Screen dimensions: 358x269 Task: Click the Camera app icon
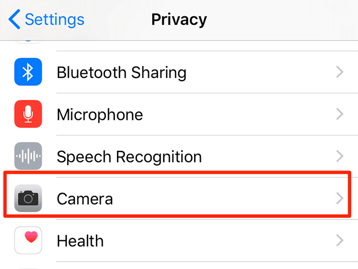point(28,199)
